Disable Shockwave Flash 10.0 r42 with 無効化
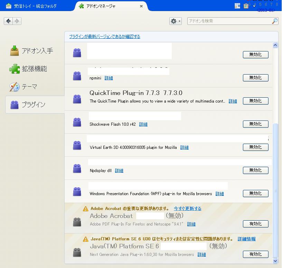Screen dimensions: 282x268 [256, 124]
